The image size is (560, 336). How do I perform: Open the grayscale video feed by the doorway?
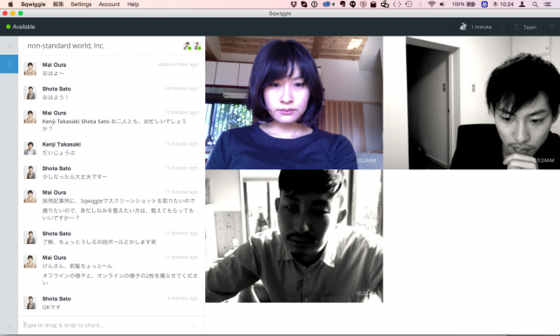[483, 102]
